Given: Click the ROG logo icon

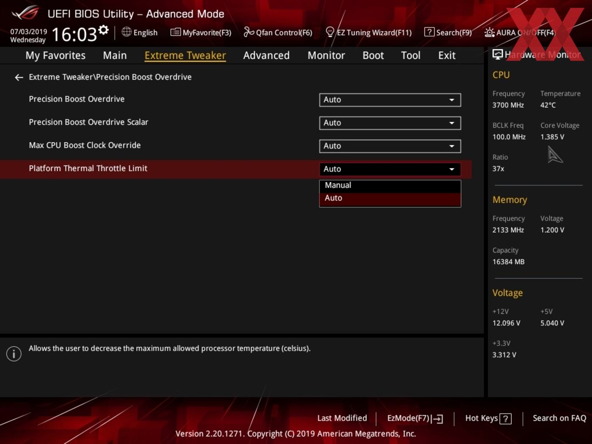Looking at the screenshot, I should click(25, 13).
